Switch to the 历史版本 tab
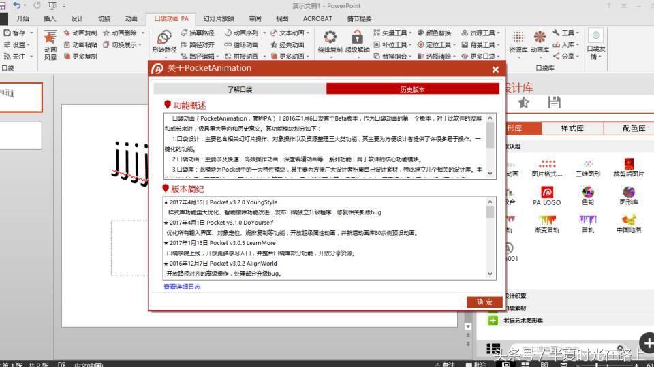The height and width of the screenshot is (367, 654). 412,89
